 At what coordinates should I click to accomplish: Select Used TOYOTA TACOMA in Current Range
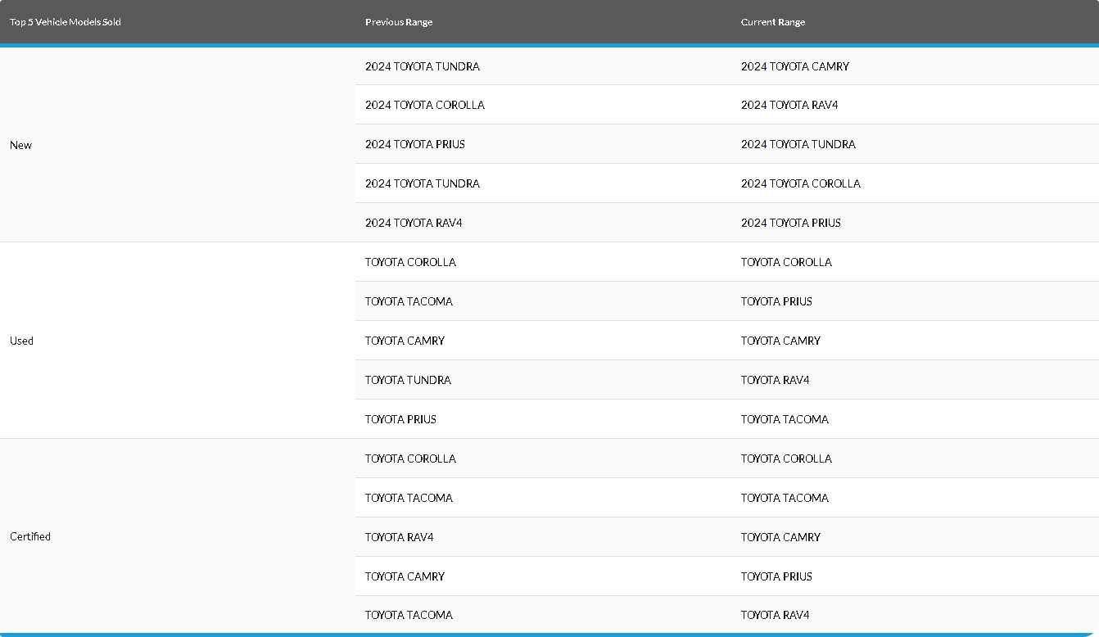coord(785,419)
